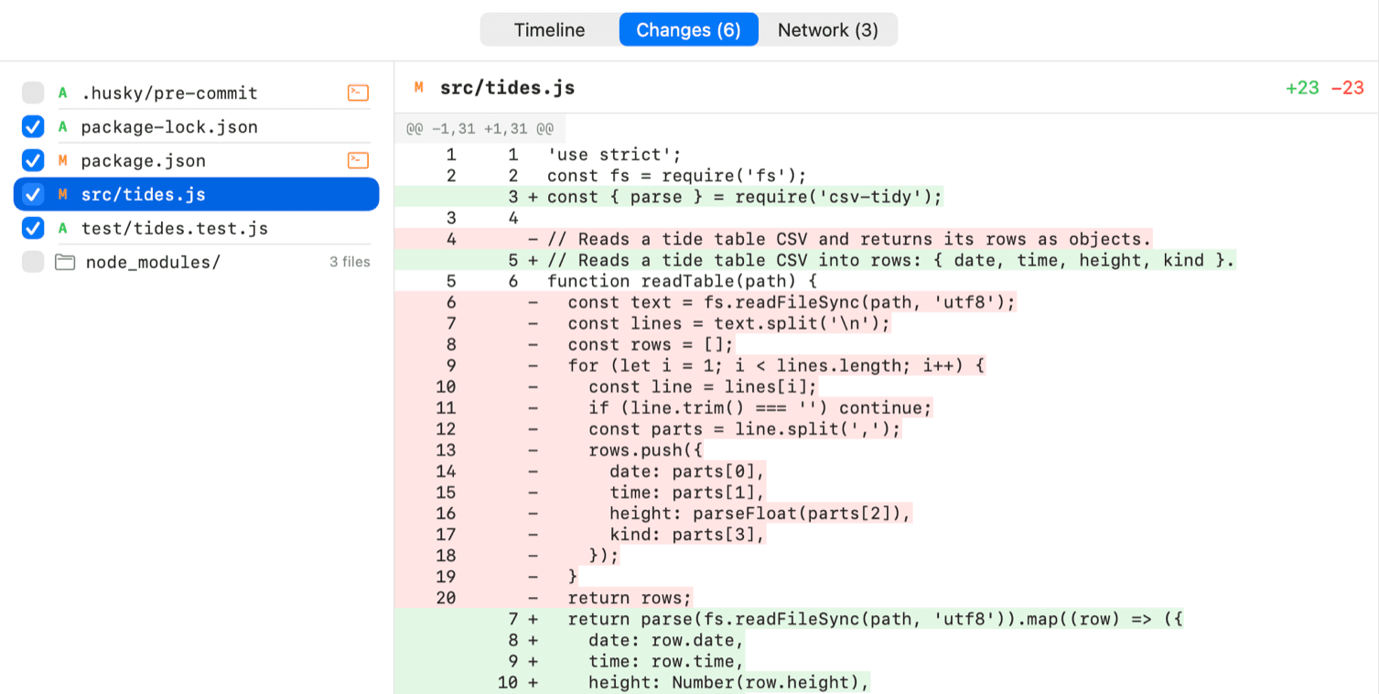
Task: Select .husky/pre-commit file name
Action: tap(169, 92)
